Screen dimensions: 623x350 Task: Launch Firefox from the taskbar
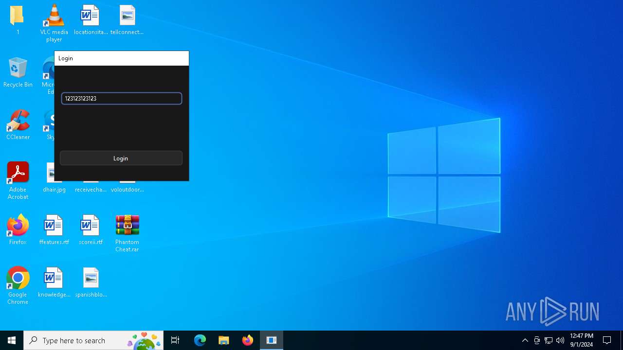(x=248, y=340)
